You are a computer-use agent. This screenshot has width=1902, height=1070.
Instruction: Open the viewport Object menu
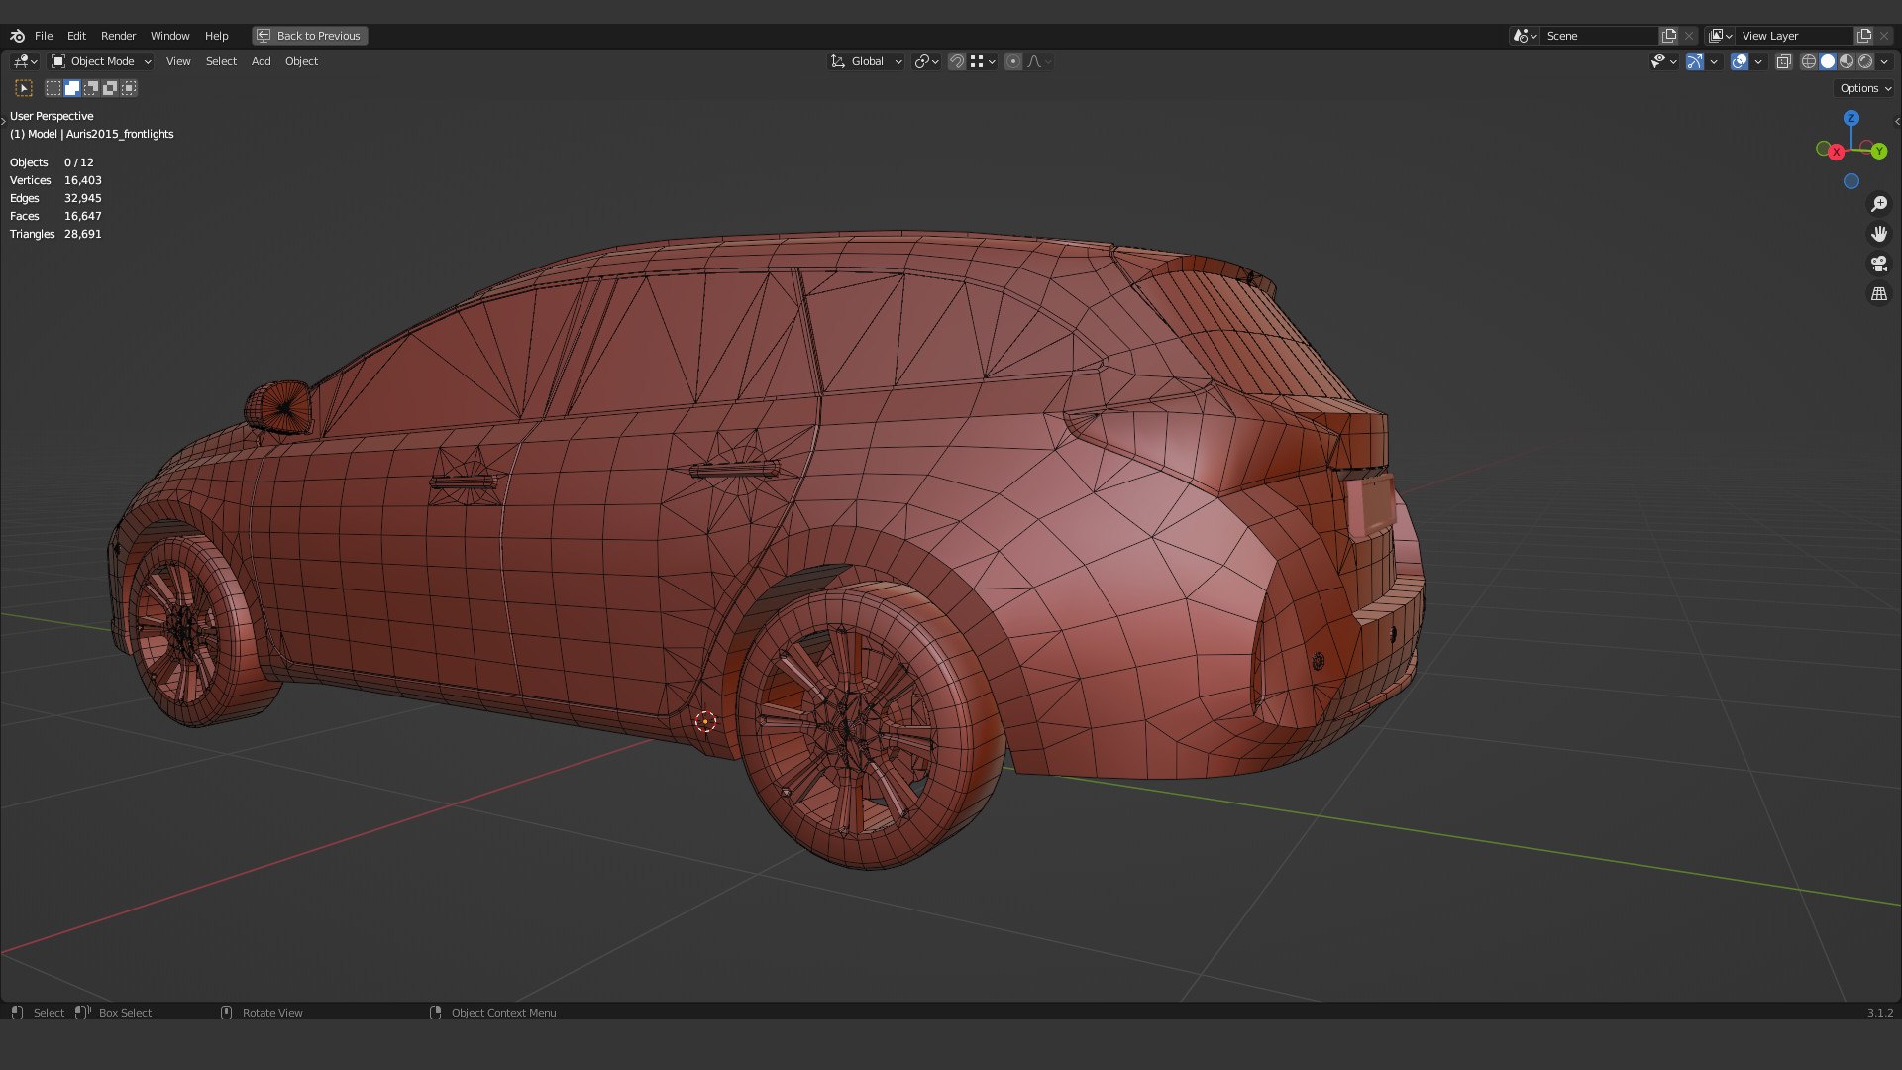[301, 61]
